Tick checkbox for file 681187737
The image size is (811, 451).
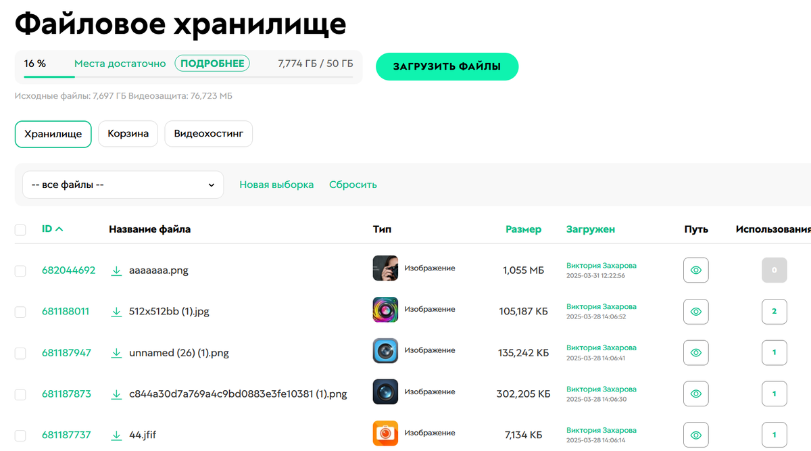pos(20,435)
